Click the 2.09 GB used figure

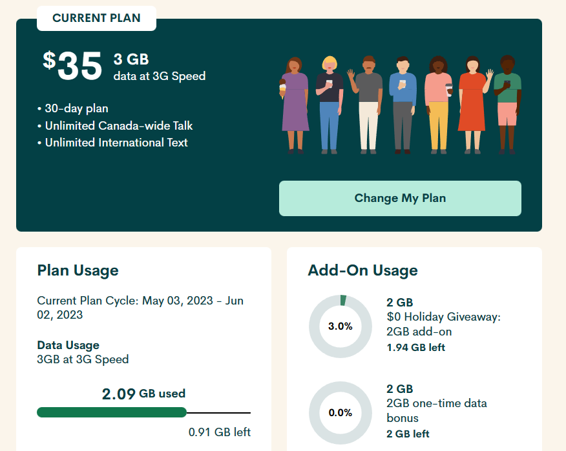click(x=143, y=393)
